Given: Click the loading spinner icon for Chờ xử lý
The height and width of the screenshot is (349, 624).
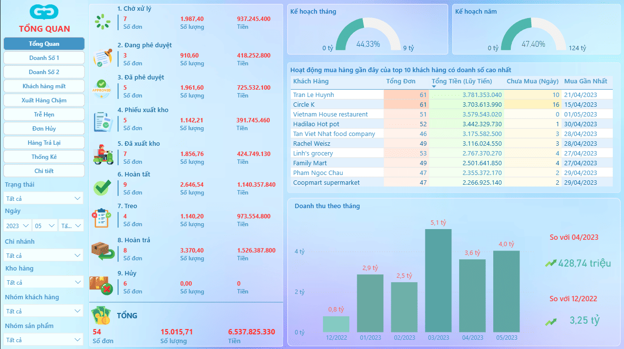Looking at the screenshot, I should pyautogui.click(x=102, y=22).
